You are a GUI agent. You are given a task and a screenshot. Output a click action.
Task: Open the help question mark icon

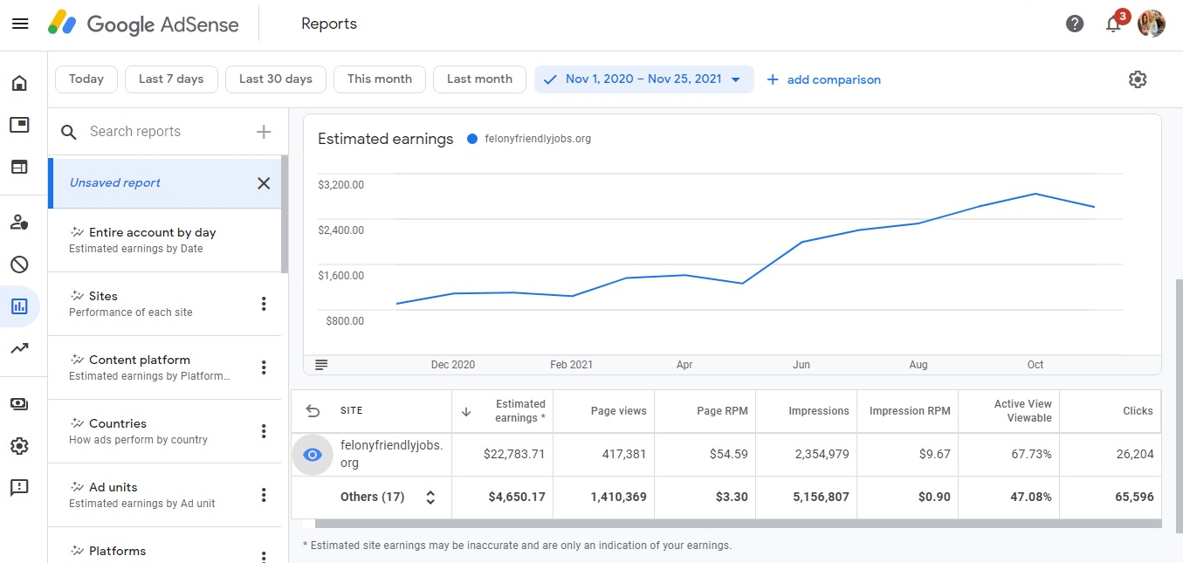[x=1075, y=24]
